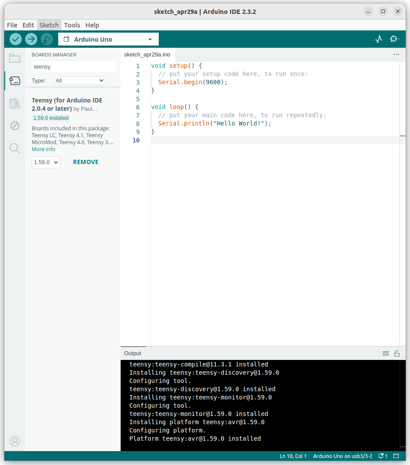The height and width of the screenshot is (465, 410).
Task: Click the Serial.begin(9600); code line
Action: pos(193,82)
